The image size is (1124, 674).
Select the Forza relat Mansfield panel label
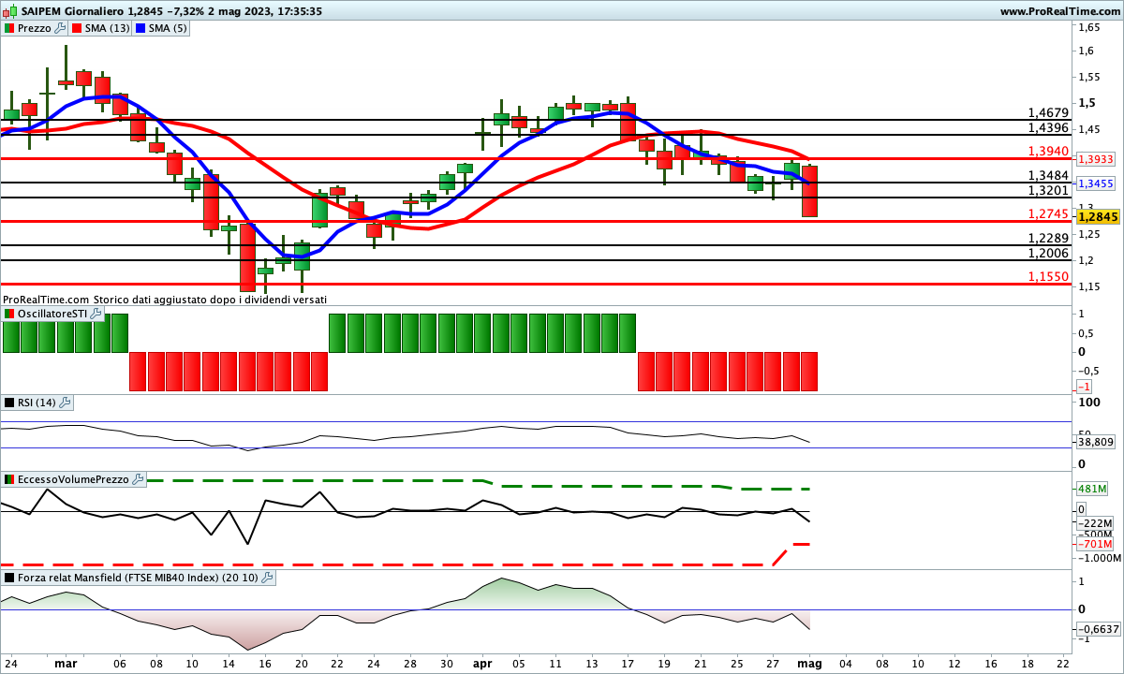point(139,578)
